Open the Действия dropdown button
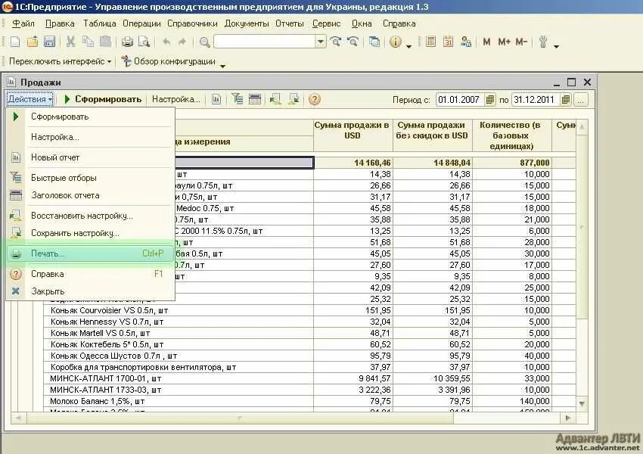The width and height of the screenshot is (643, 454). [30, 99]
